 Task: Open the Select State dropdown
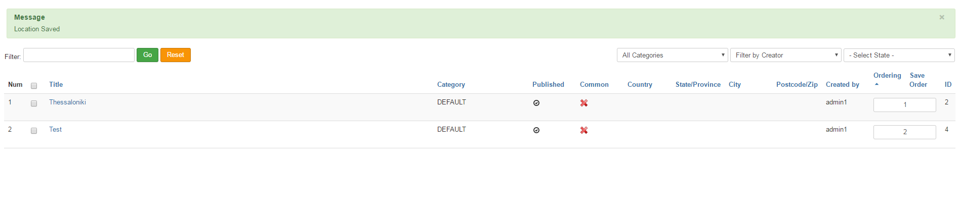(899, 55)
